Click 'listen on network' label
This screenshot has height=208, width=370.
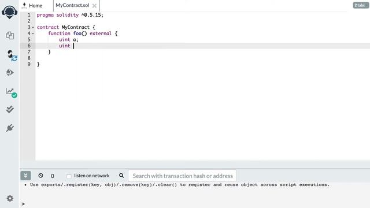coord(91,176)
